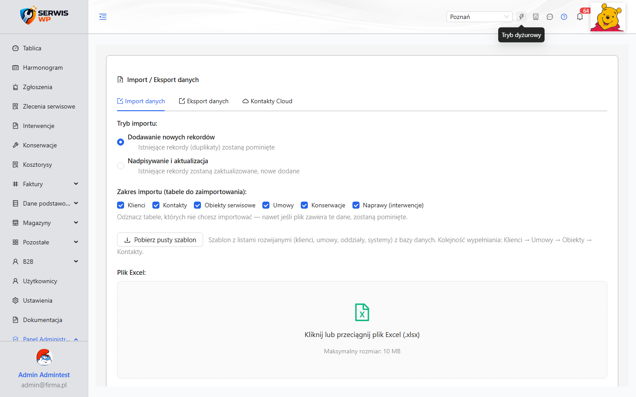The width and height of the screenshot is (636, 397).
Task: Open Zgłoszenia in the sidebar menu
Action: (44, 87)
